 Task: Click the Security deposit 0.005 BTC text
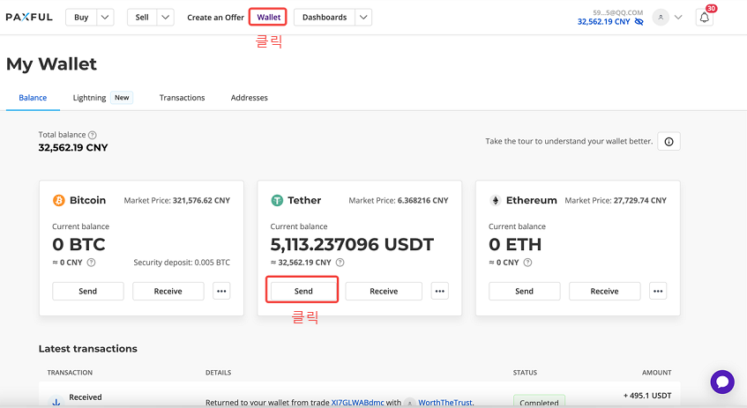coord(182,263)
